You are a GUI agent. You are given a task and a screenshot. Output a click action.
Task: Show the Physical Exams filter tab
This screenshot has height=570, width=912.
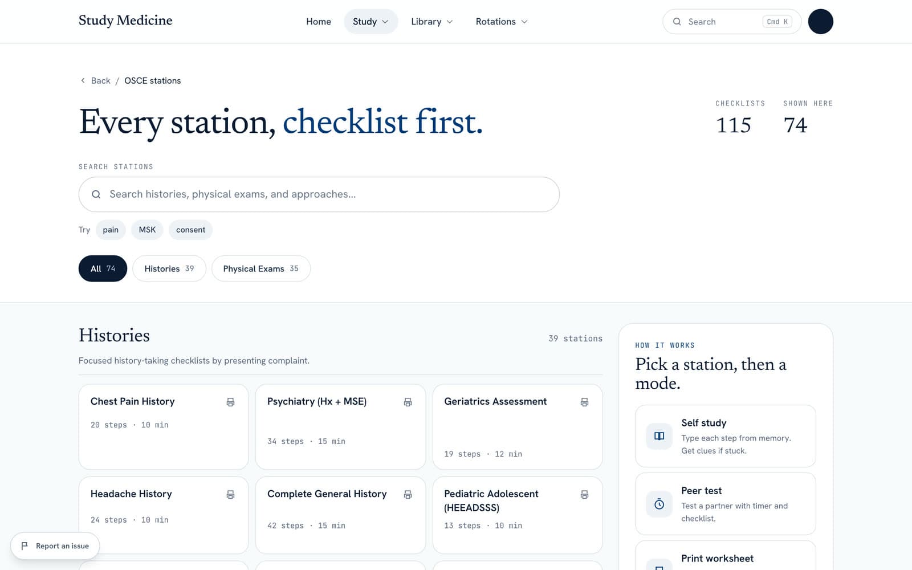pos(261,268)
